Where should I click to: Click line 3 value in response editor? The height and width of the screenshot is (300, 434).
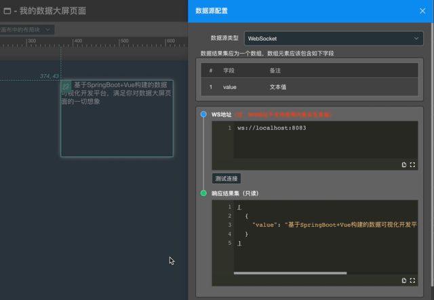tap(334, 225)
